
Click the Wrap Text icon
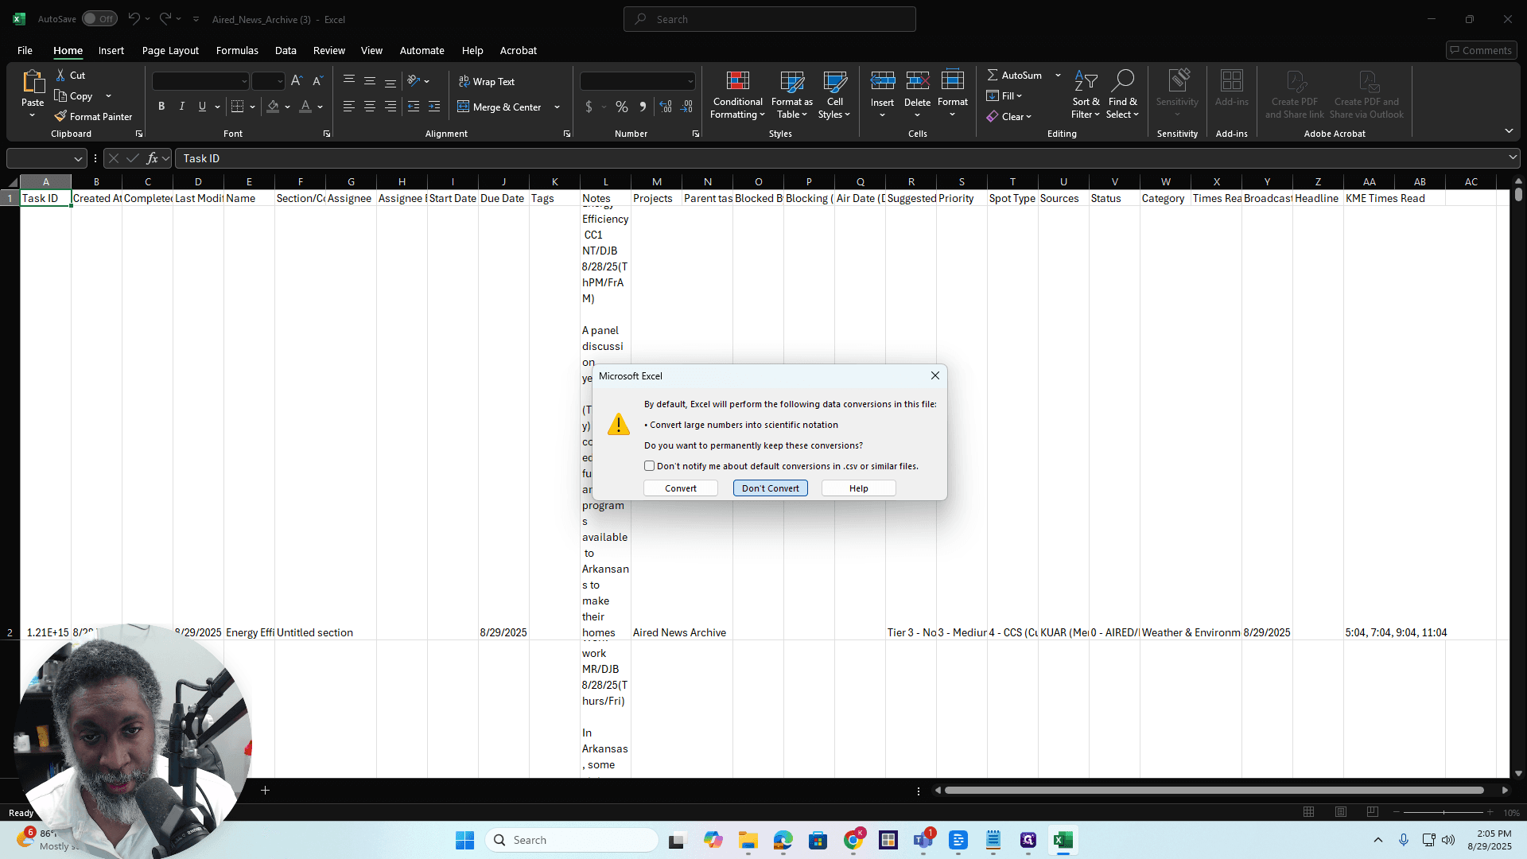pyautogui.click(x=464, y=81)
